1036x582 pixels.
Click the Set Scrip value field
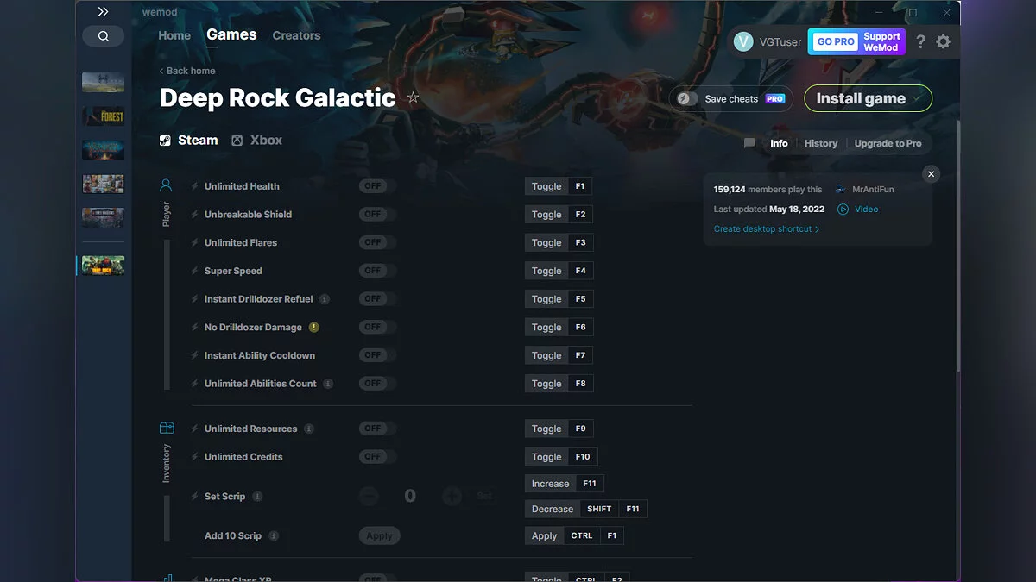[410, 496]
